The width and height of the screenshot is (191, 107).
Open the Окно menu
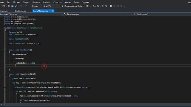point(76,2)
